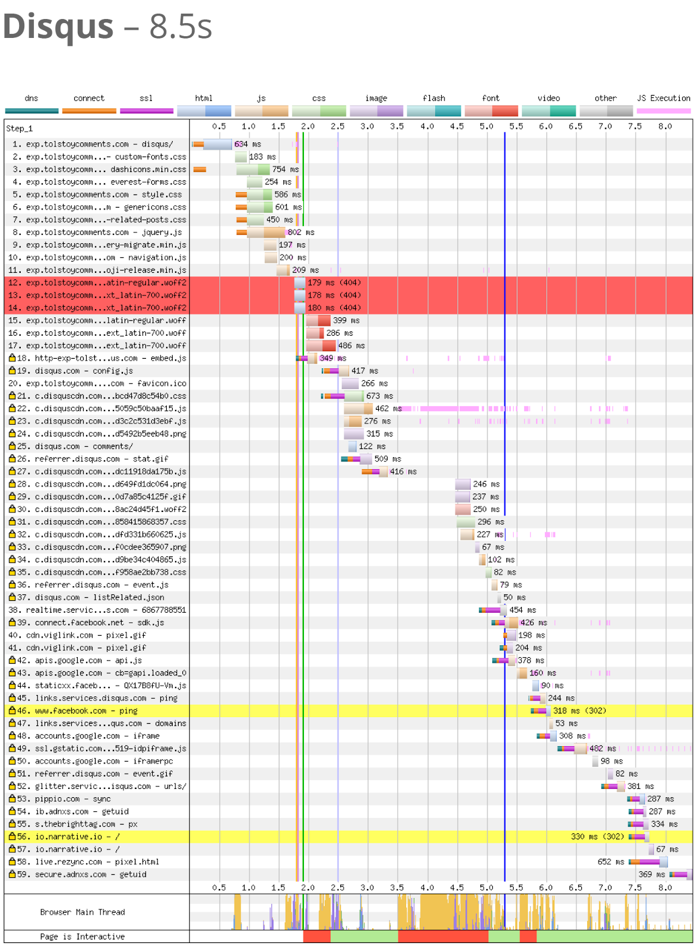Click the lock icon beside connect.facebook.net sdk.js
The height and width of the screenshot is (949, 697).
point(12,622)
